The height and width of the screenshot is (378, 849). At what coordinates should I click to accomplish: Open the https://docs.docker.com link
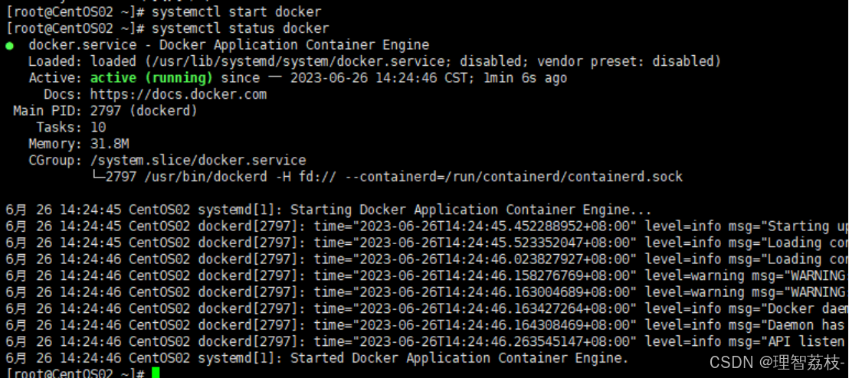pos(178,94)
